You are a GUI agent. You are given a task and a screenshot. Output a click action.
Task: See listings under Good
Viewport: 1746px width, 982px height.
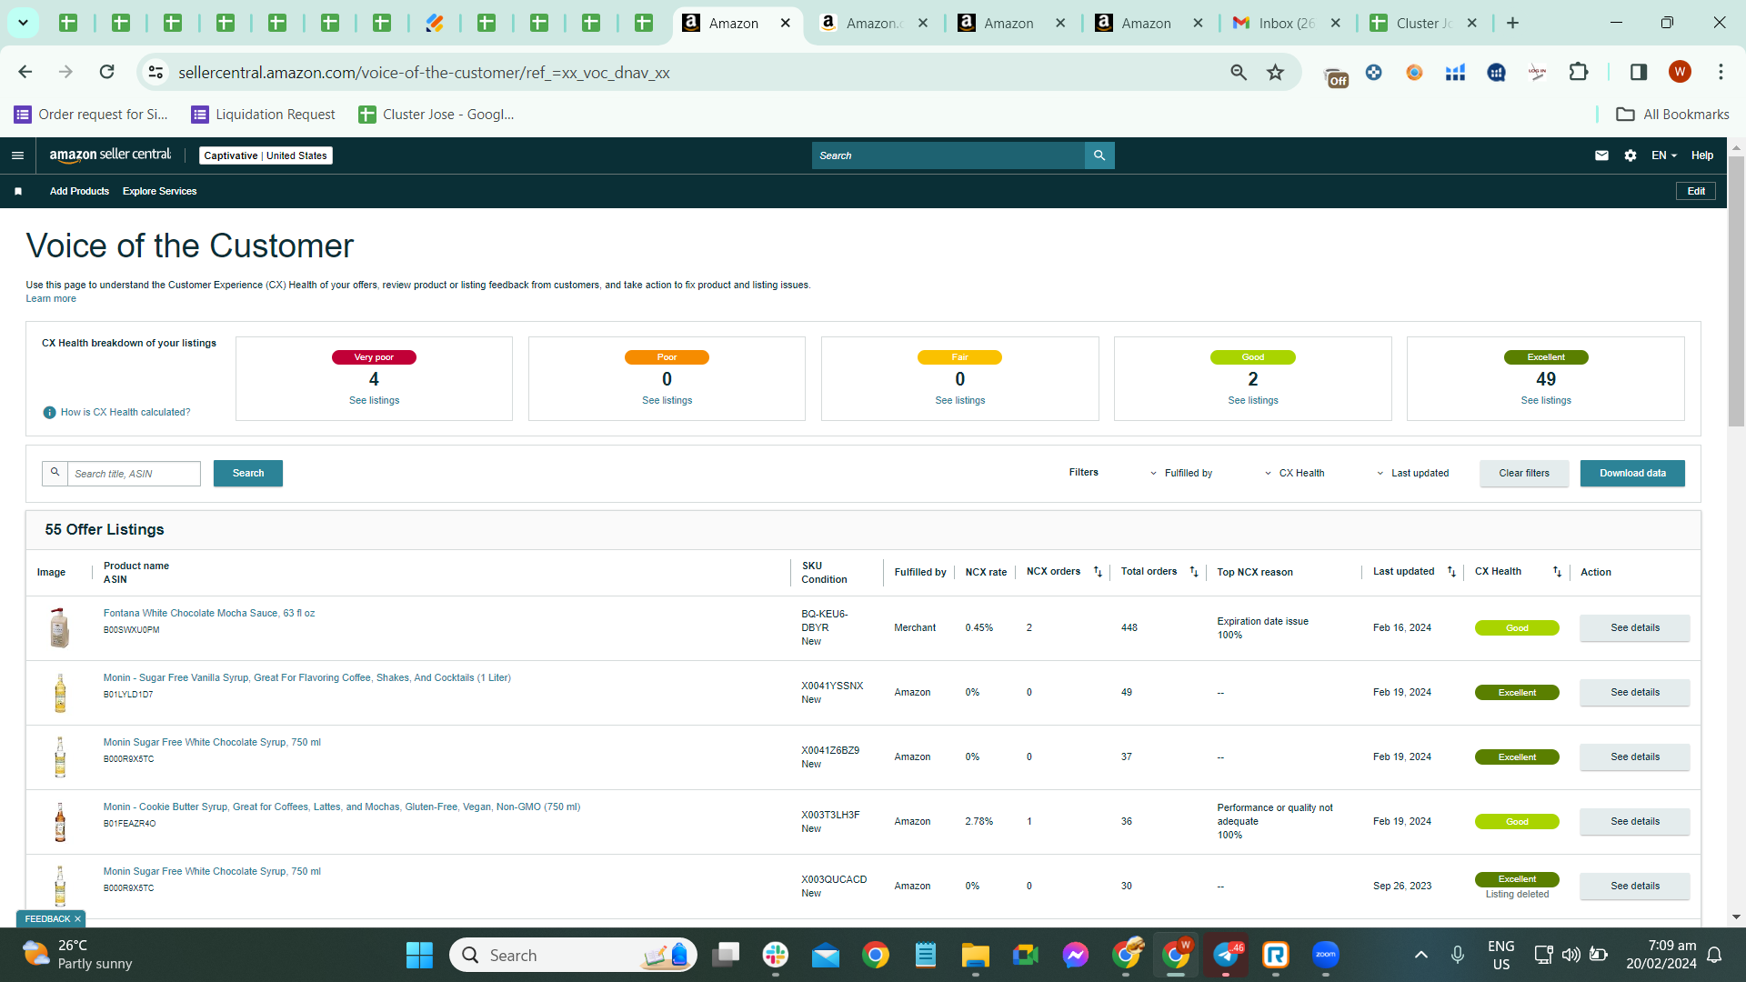pos(1253,401)
